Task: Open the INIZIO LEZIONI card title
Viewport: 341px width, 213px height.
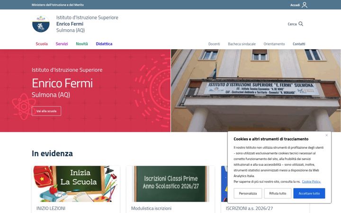Action: [51, 208]
